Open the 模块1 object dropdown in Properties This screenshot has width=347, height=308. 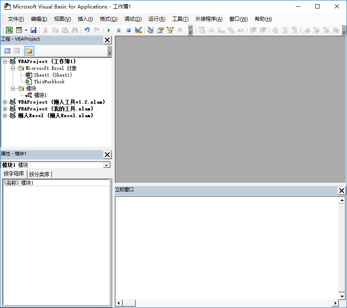click(106, 165)
